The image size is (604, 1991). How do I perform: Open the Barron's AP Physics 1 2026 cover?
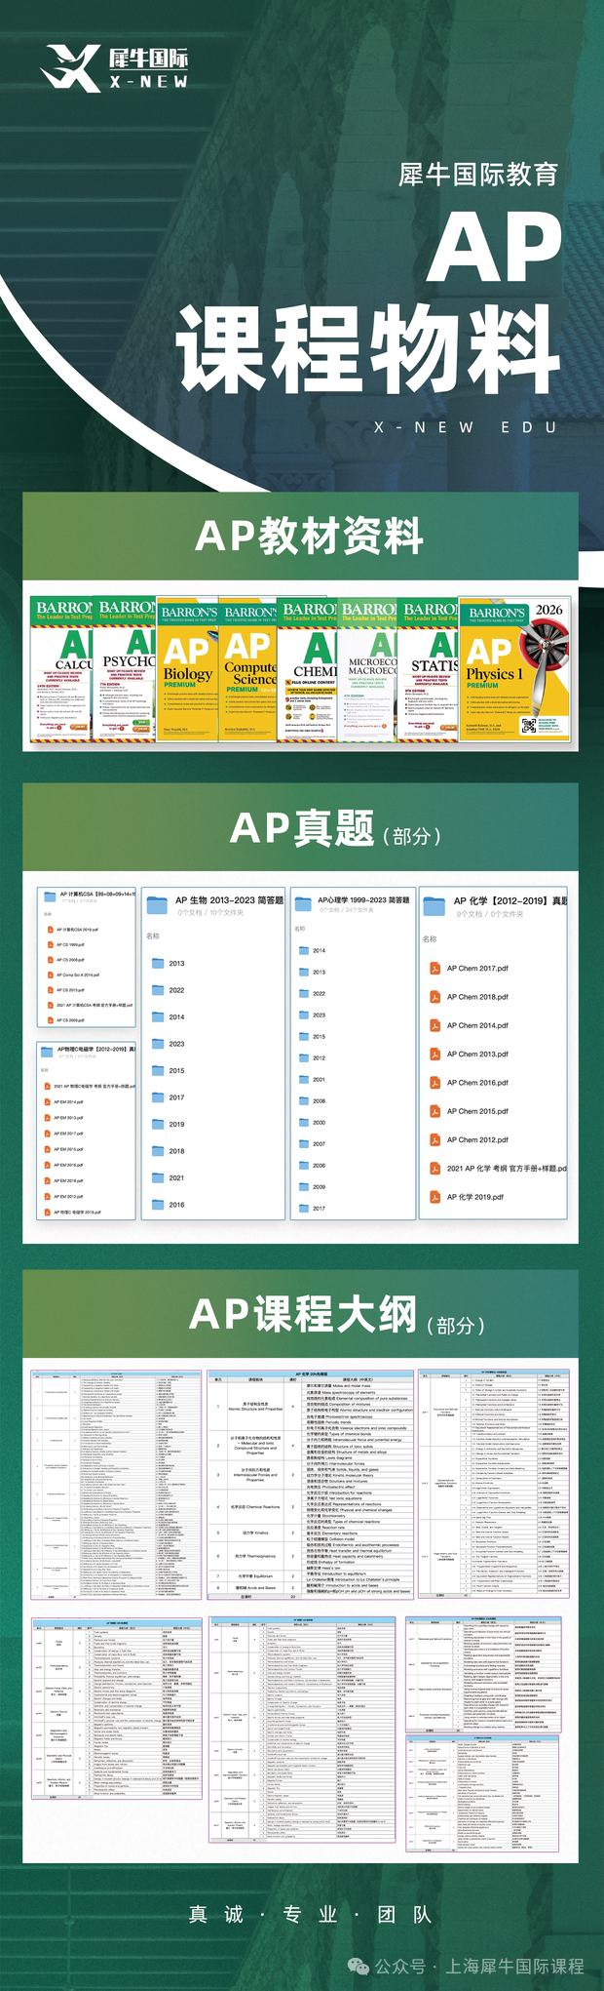pos(513,670)
